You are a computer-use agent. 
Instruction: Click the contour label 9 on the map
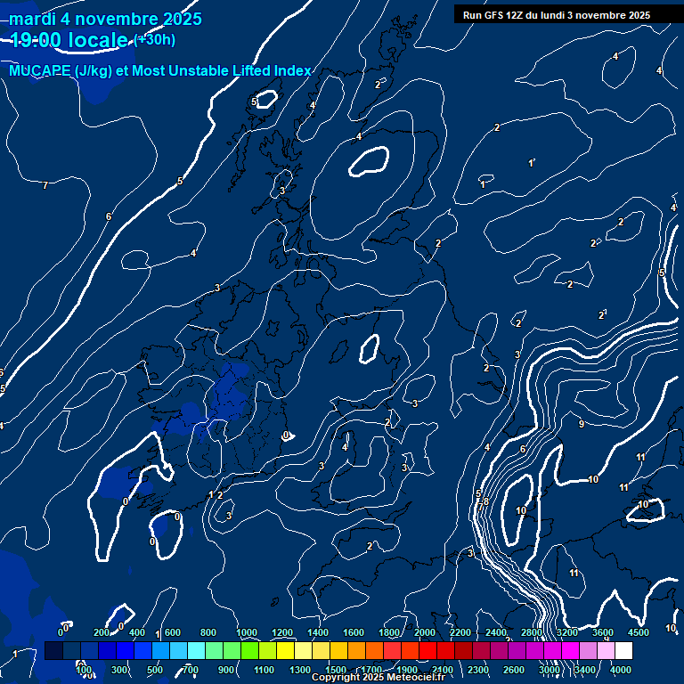581,424
